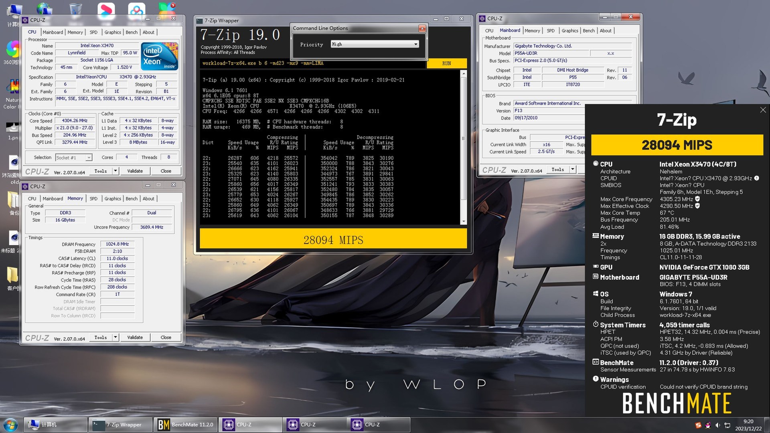Viewport: 770px width, 433px height.
Task: Switch to Bench tab in the CPU window
Action: click(x=132, y=32)
